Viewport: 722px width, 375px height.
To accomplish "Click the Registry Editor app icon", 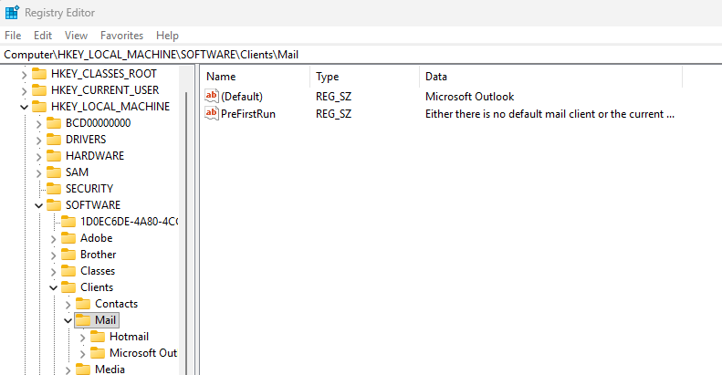I will 12,13.
